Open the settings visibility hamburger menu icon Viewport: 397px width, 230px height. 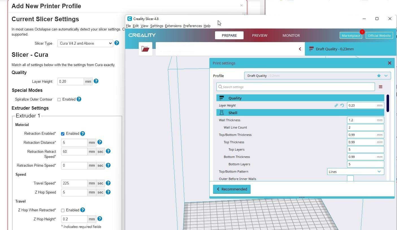[380, 87]
